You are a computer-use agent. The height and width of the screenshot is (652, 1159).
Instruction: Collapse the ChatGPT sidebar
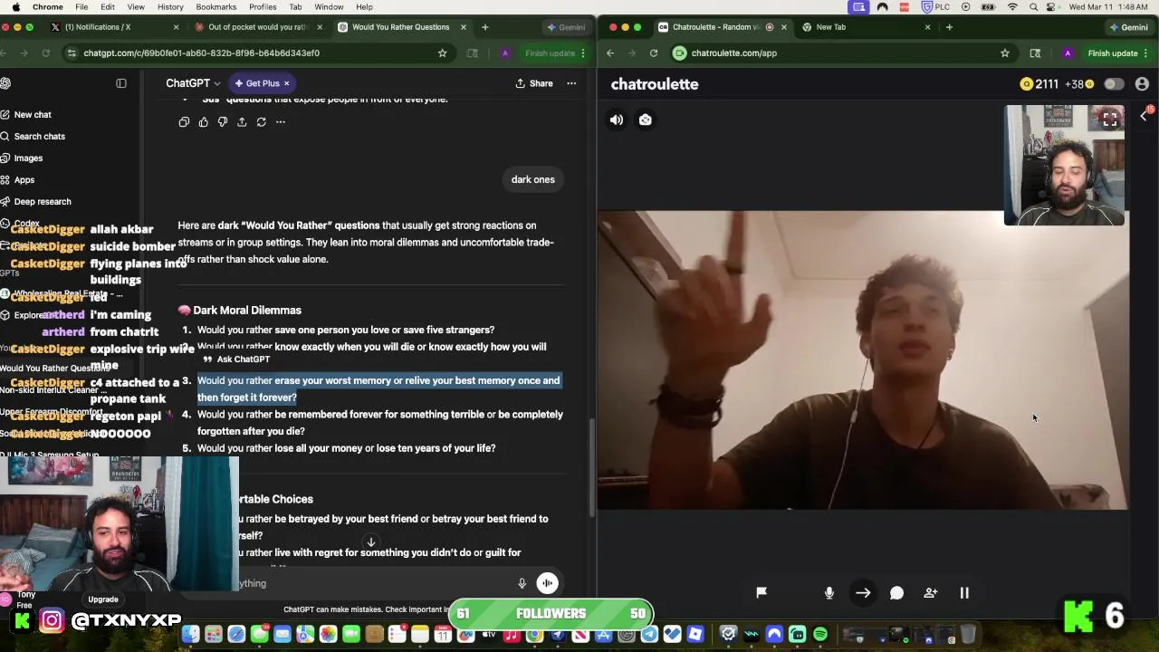tap(121, 83)
